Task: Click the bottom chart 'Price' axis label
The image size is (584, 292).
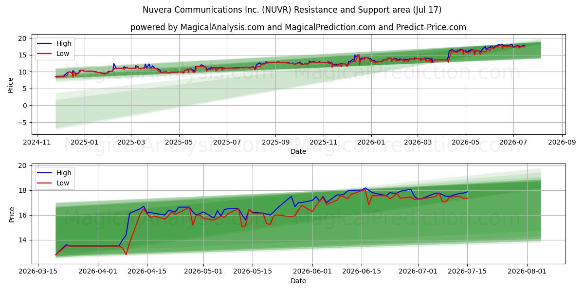Action: pos(11,214)
